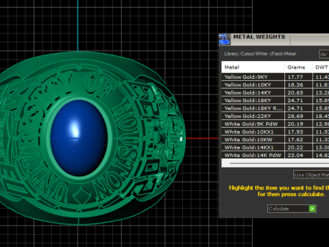This screenshot has width=329, height=247.
Task: Select the Yellow Gold:18KY R... row
Action: 276,108
